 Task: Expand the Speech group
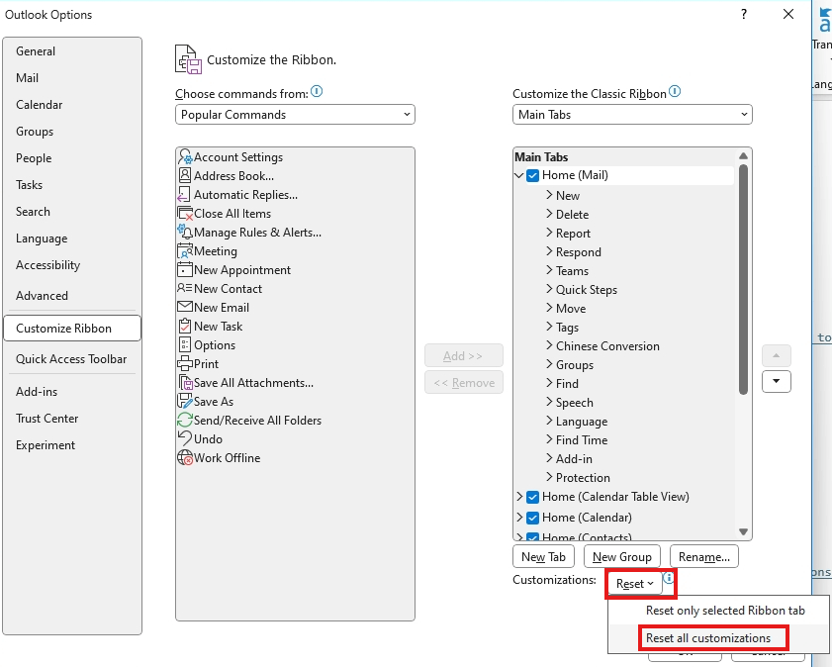pyautogui.click(x=550, y=402)
